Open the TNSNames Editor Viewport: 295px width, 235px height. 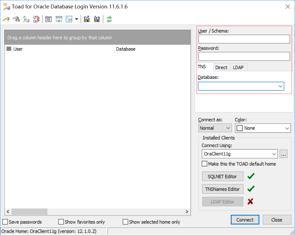click(x=223, y=189)
